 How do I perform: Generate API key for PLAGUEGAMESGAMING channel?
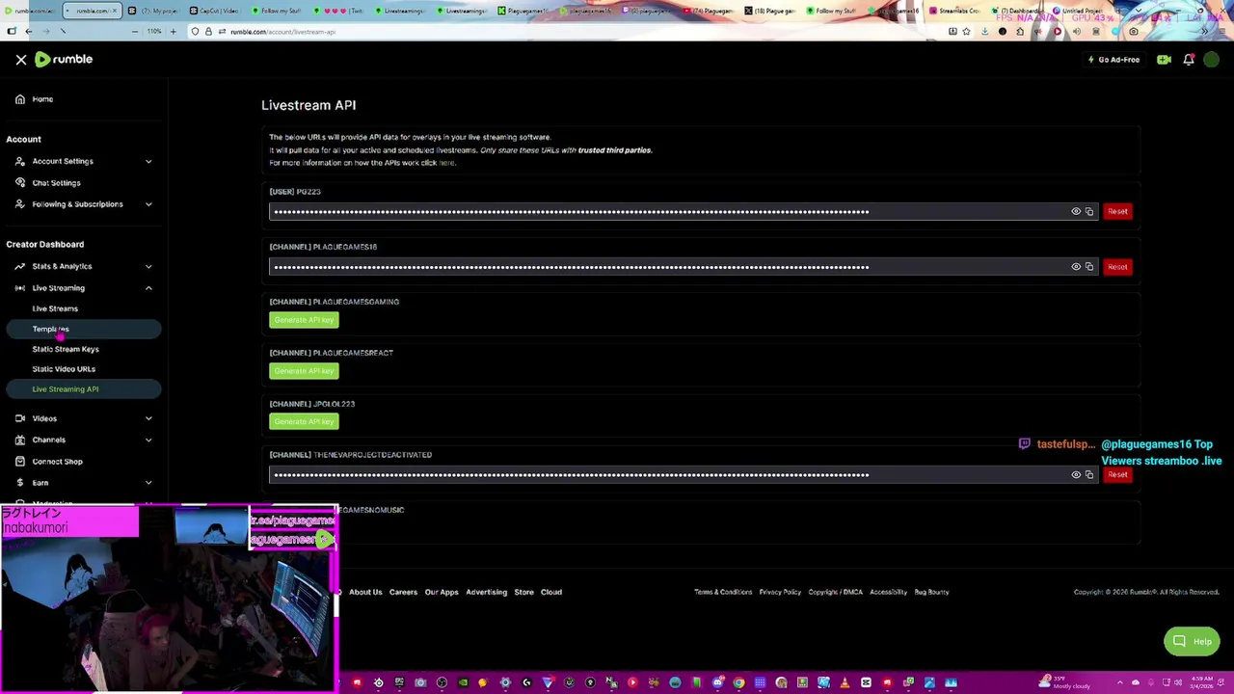point(304,320)
